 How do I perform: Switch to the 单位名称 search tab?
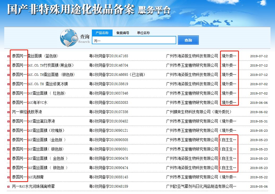coord(144,33)
